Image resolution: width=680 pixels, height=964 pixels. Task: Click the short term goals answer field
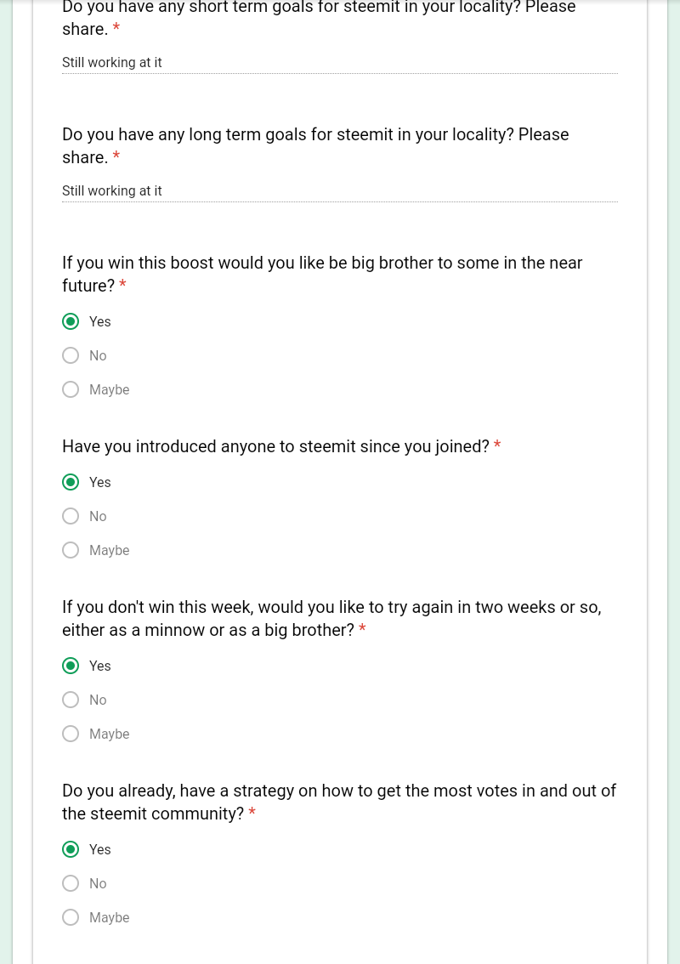[340, 63]
